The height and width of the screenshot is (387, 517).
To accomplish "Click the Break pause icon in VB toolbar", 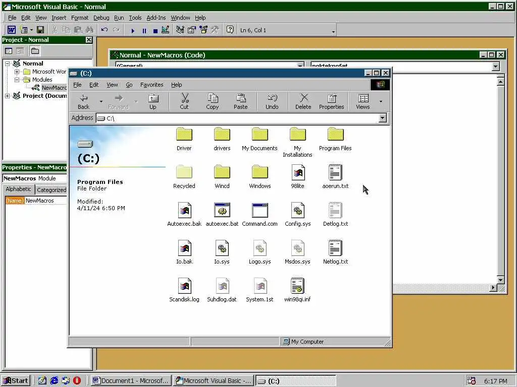I will tap(144, 31).
